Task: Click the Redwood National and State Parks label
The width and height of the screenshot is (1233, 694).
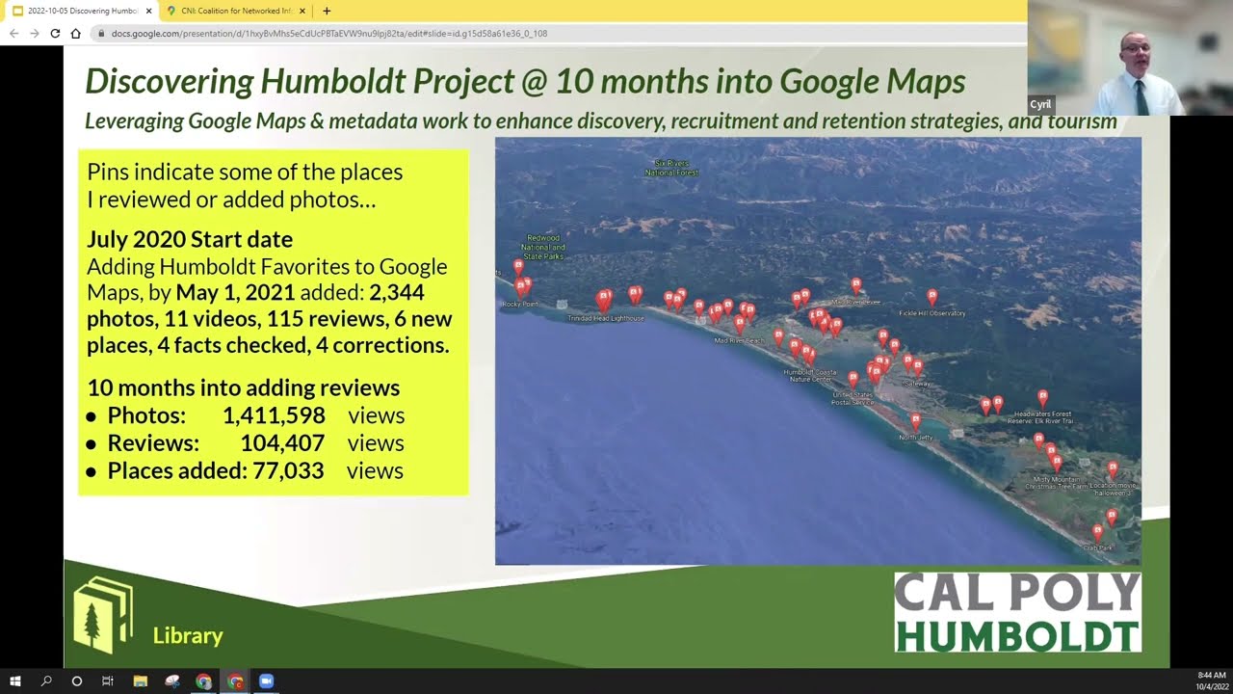Action: [543, 247]
